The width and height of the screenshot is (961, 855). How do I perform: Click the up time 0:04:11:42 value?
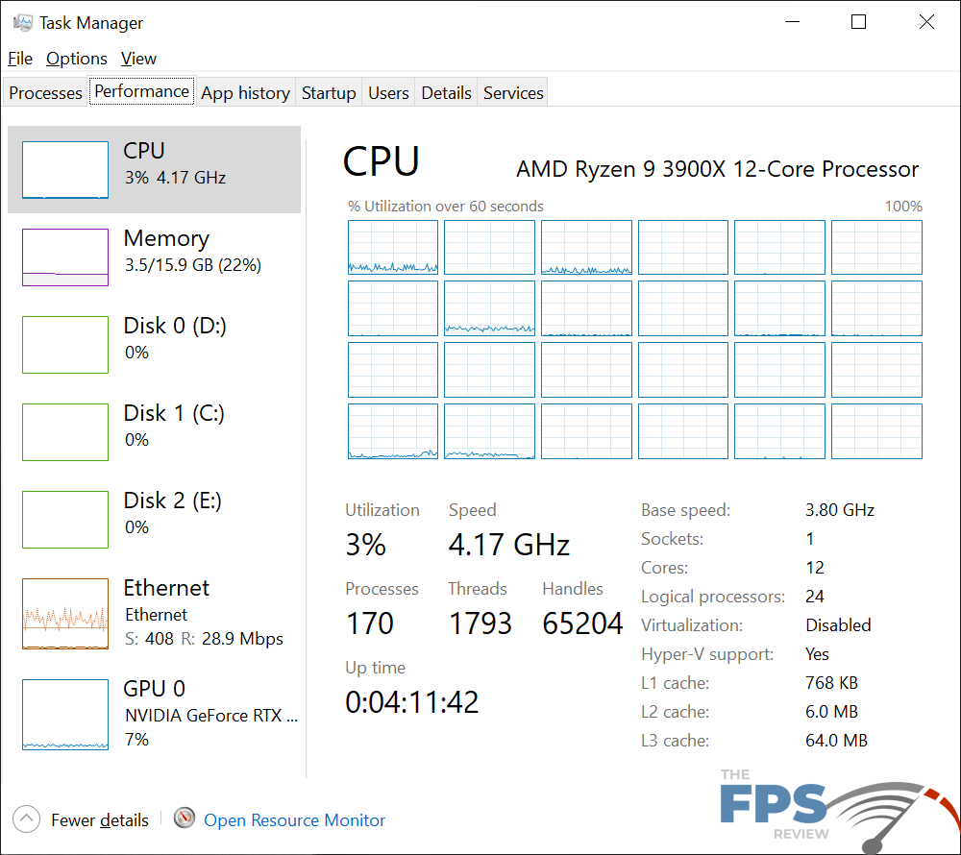coord(412,702)
